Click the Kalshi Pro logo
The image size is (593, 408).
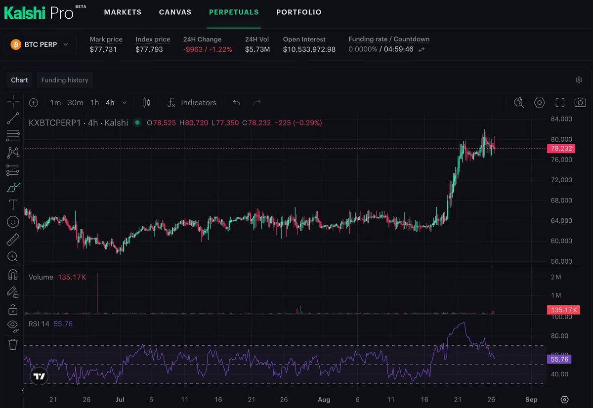pos(44,12)
